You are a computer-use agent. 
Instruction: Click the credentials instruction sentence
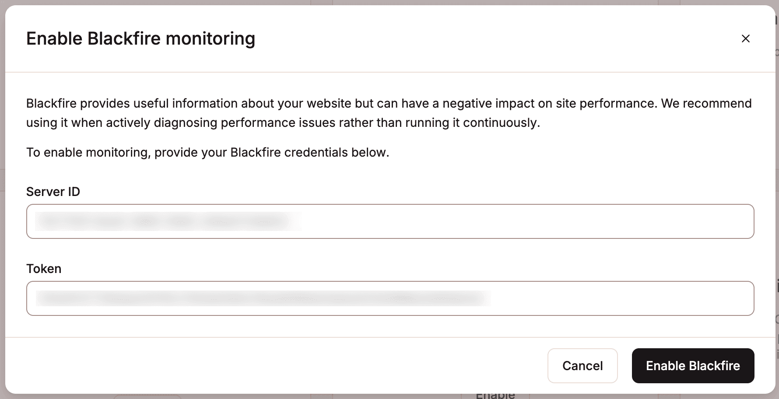tap(207, 152)
